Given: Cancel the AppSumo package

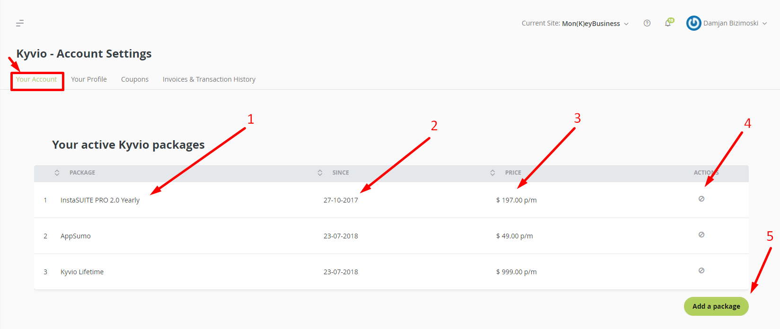Looking at the screenshot, I should 701,235.
